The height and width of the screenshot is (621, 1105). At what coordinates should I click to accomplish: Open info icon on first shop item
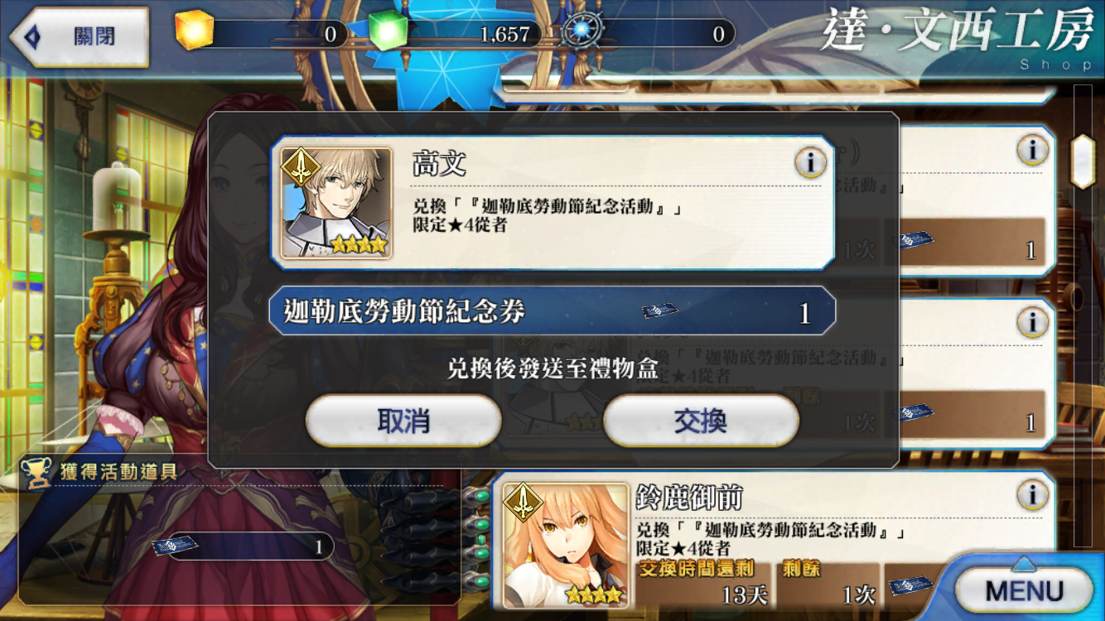(x=1032, y=151)
